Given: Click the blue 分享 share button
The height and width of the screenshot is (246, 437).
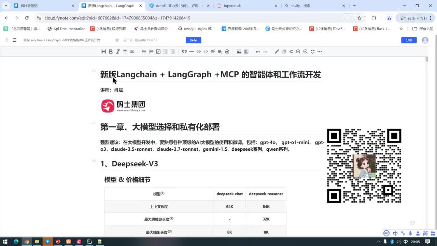Looking at the screenshot, I should 409,40.
